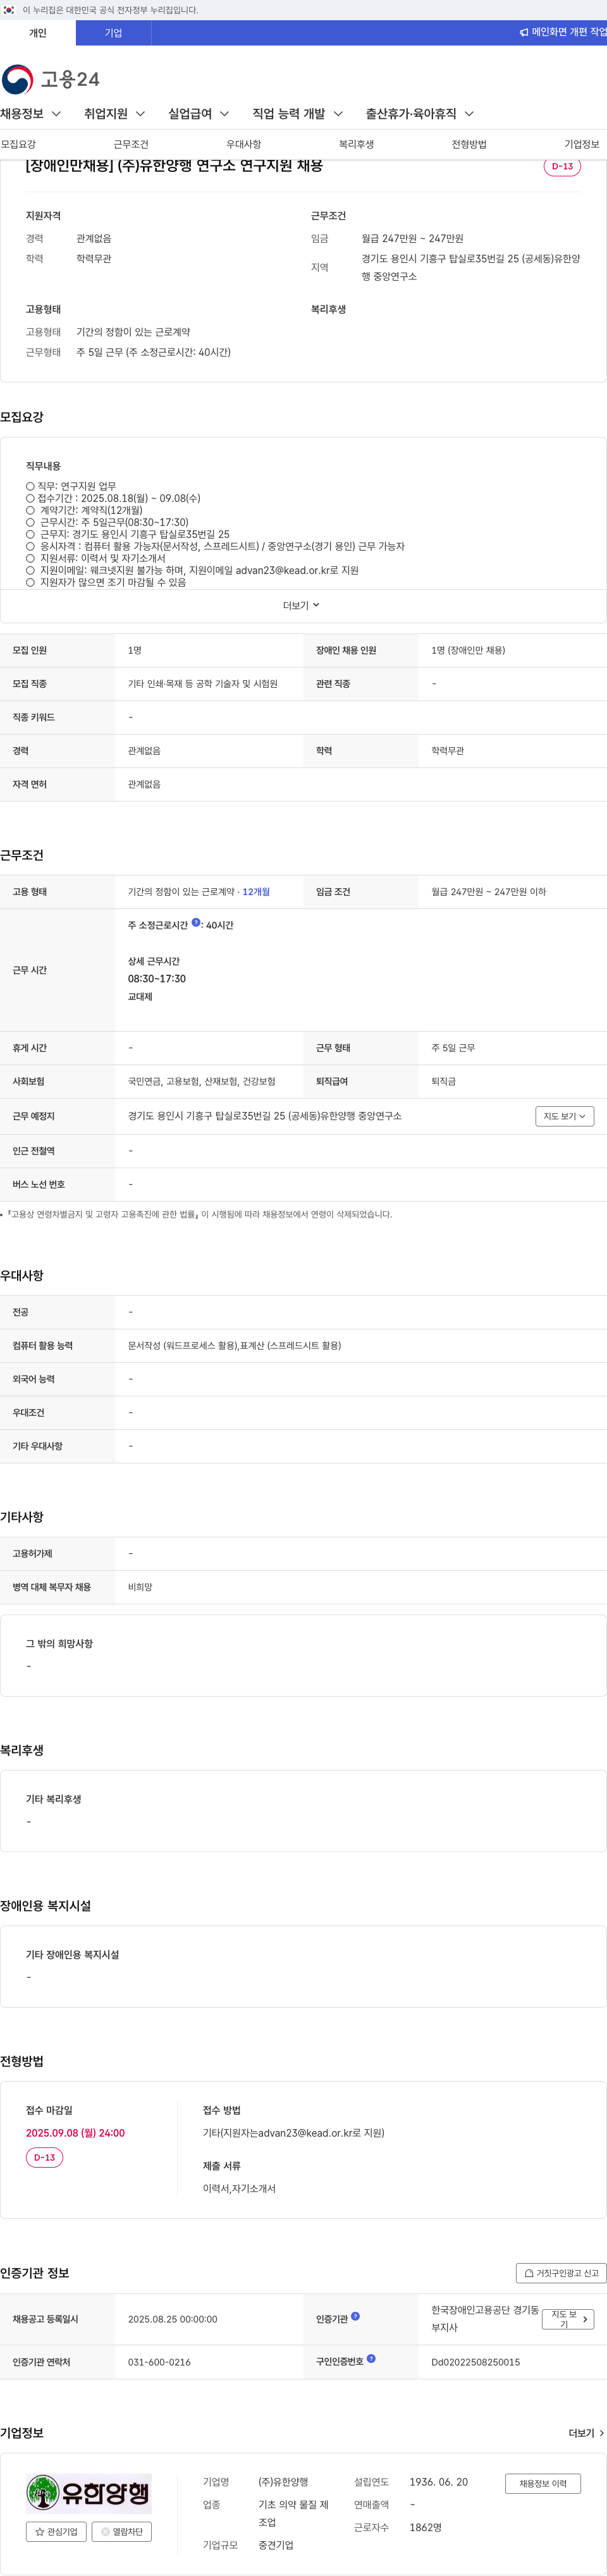
Task: Toggle the 열람차단 button
Action: [x=121, y=2532]
